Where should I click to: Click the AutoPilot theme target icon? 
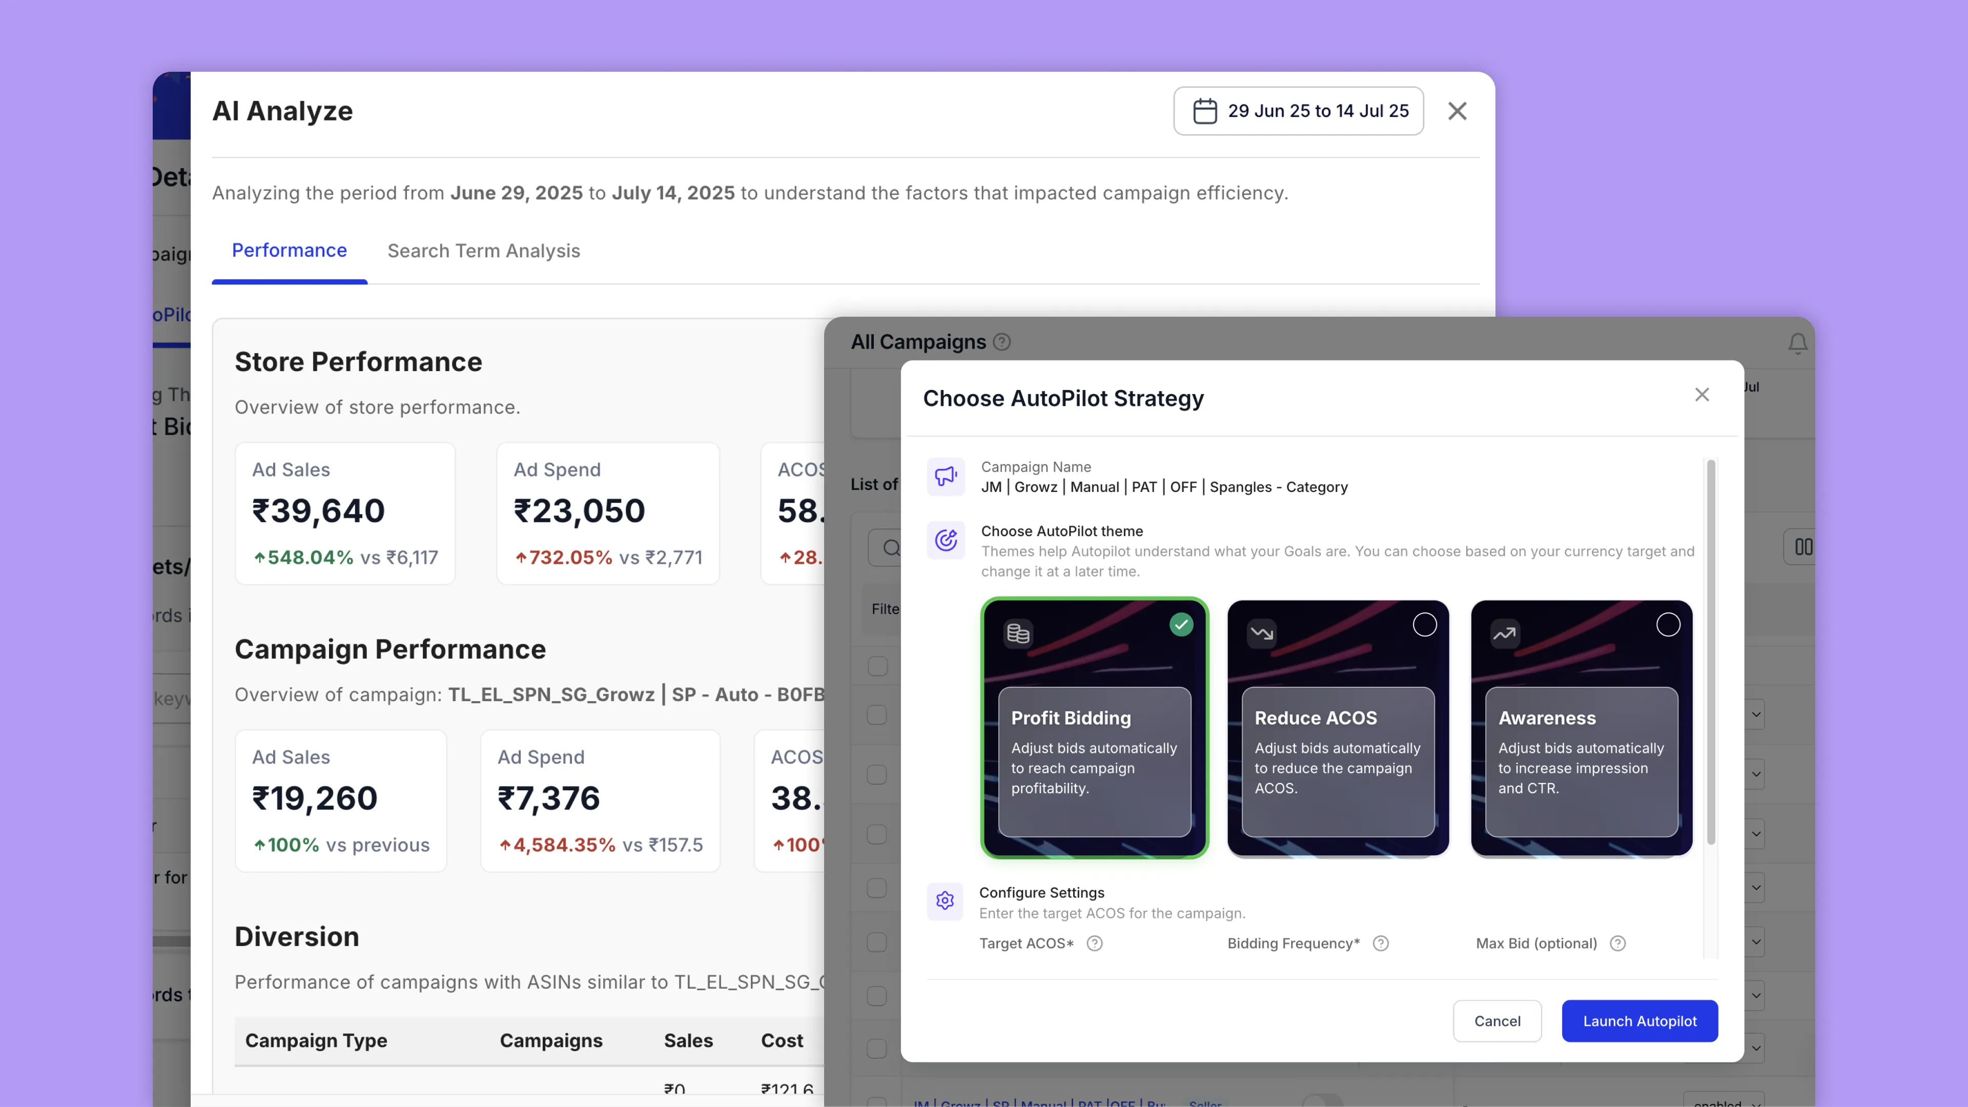tap(945, 541)
